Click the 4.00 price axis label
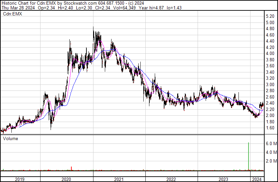This screenshot has height=182, width=278. [x=270, y=54]
